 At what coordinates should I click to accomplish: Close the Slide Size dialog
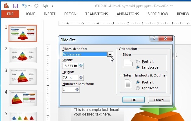point(165,38)
